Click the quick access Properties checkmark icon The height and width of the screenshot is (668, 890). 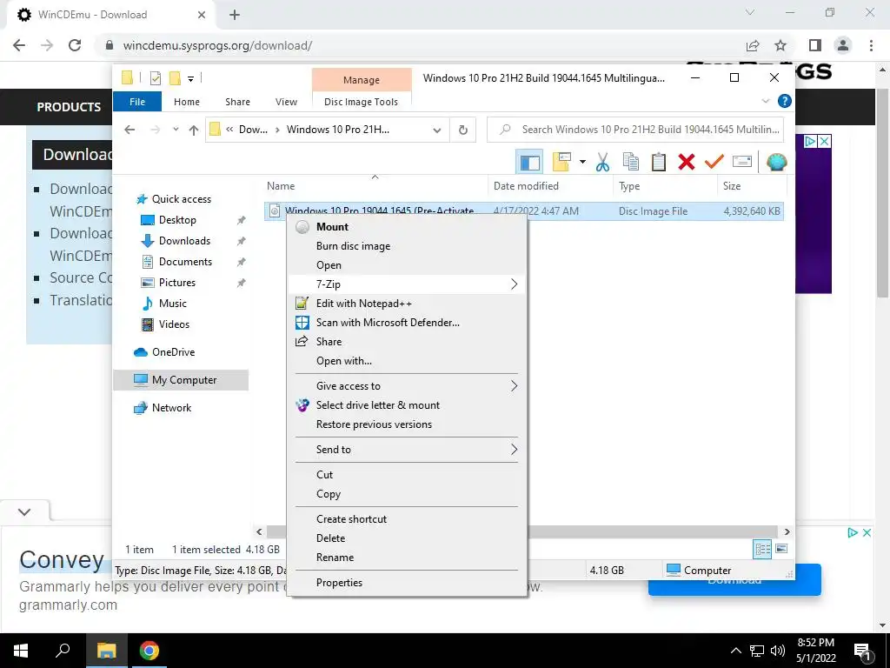click(x=156, y=78)
